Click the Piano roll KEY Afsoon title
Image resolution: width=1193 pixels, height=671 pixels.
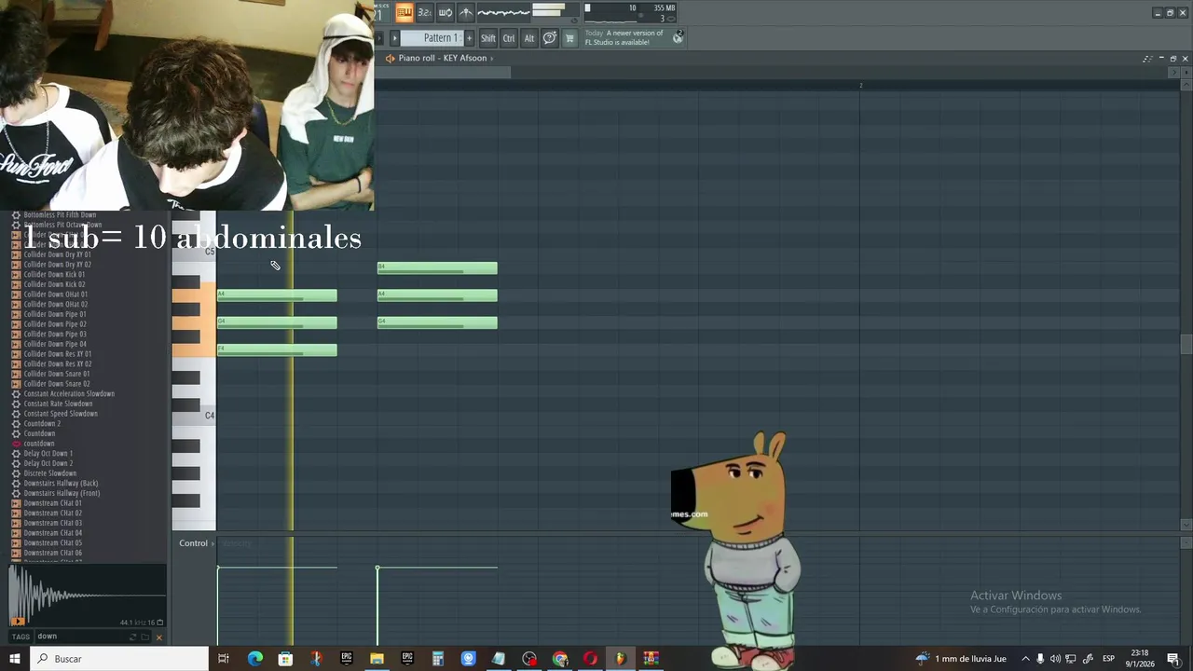(443, 58)
